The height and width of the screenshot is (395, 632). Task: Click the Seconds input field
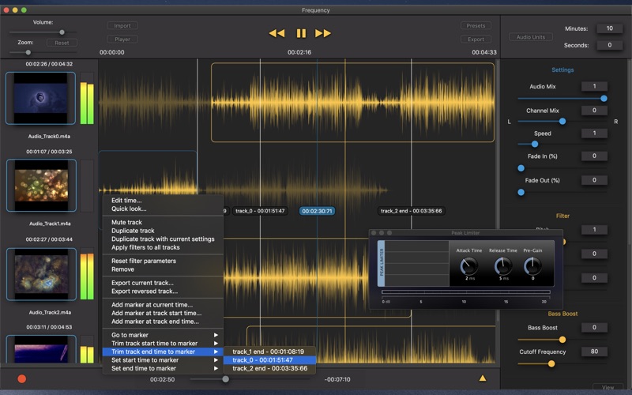click(x=609, y=45)
